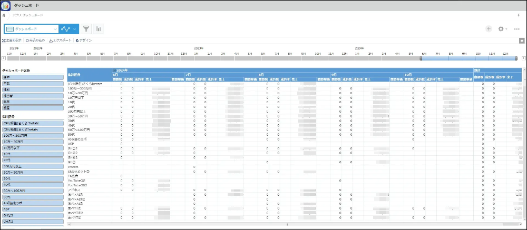
Task: Select the line graph view button
Action: coord(65,29)
